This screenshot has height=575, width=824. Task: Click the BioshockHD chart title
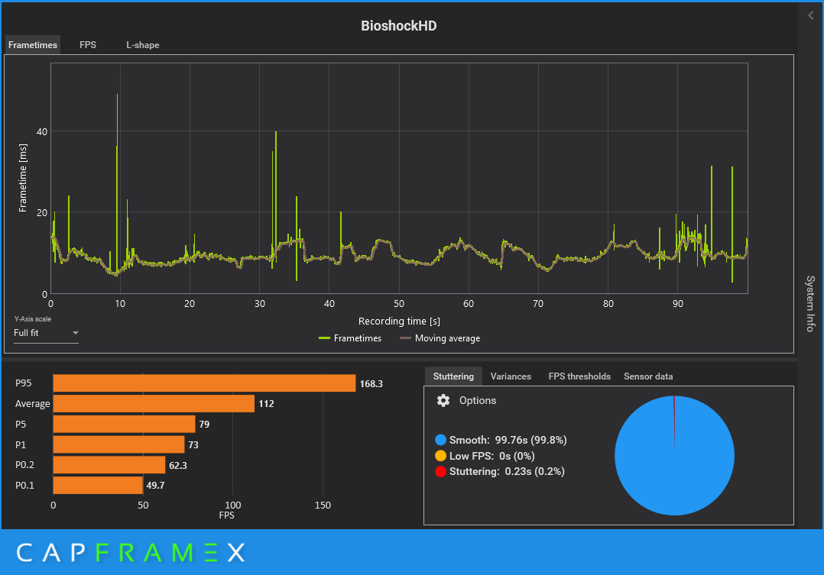tap(398, 26)
